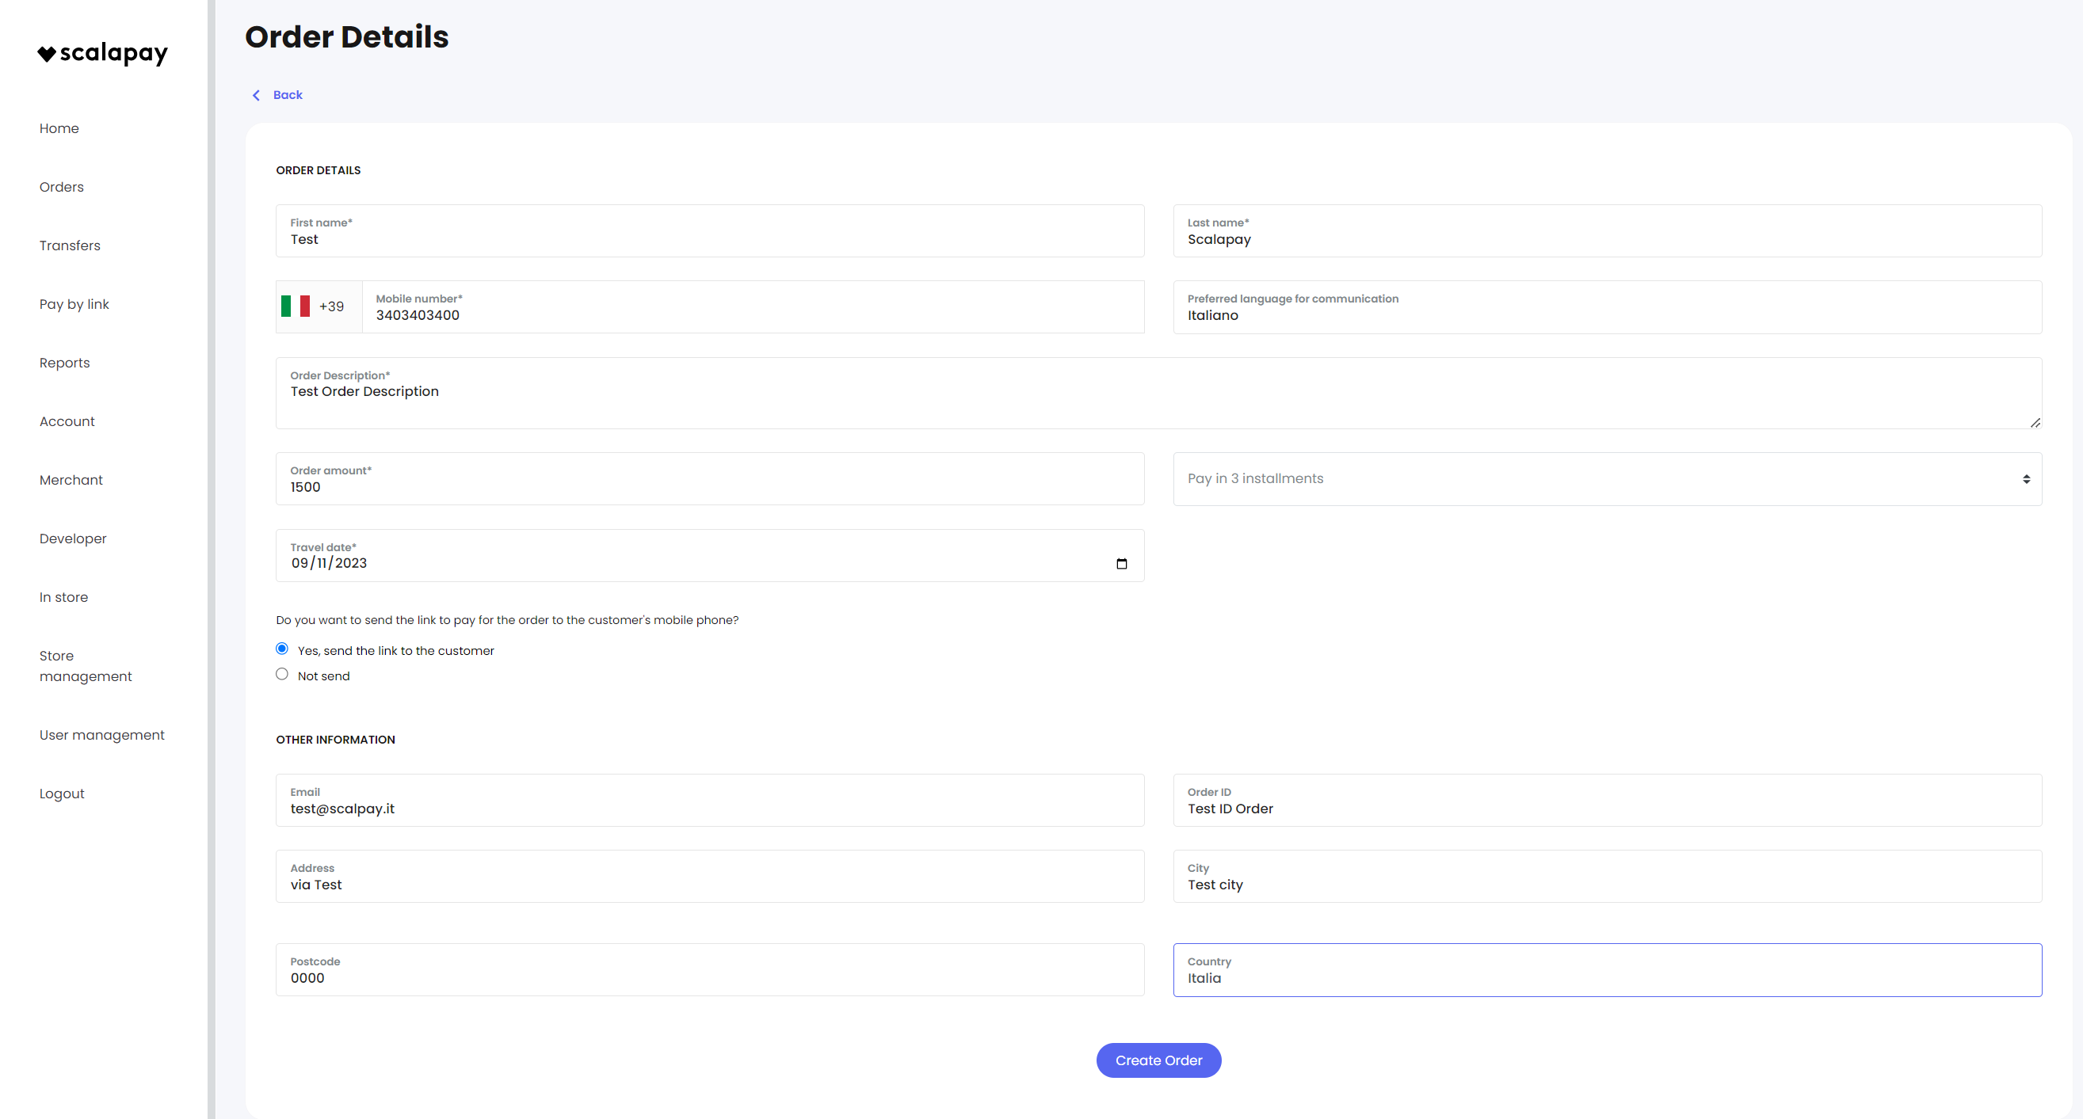
Task: Click the Order Description resize handle
Action: [x=2035, y=423]
